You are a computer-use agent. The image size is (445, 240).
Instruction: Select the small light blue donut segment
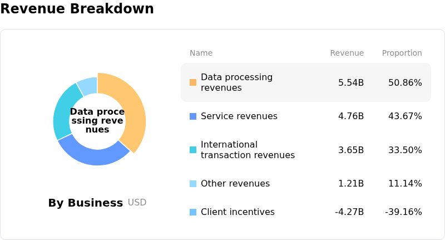point(88,85)
